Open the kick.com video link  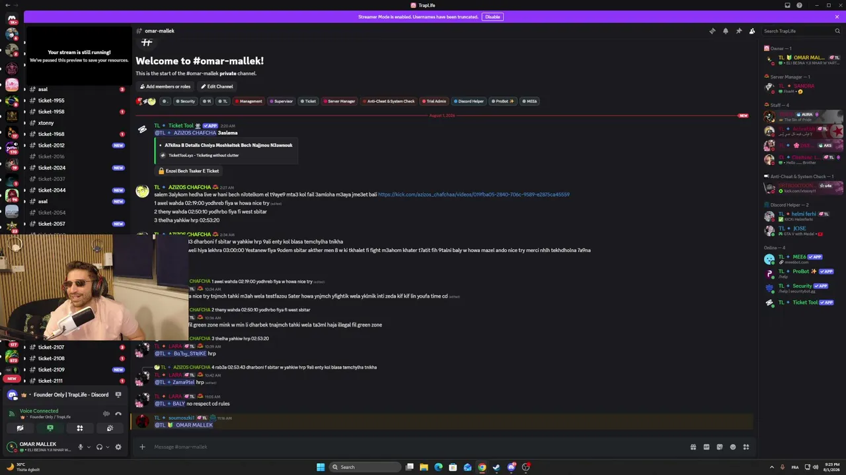(473, 195)
